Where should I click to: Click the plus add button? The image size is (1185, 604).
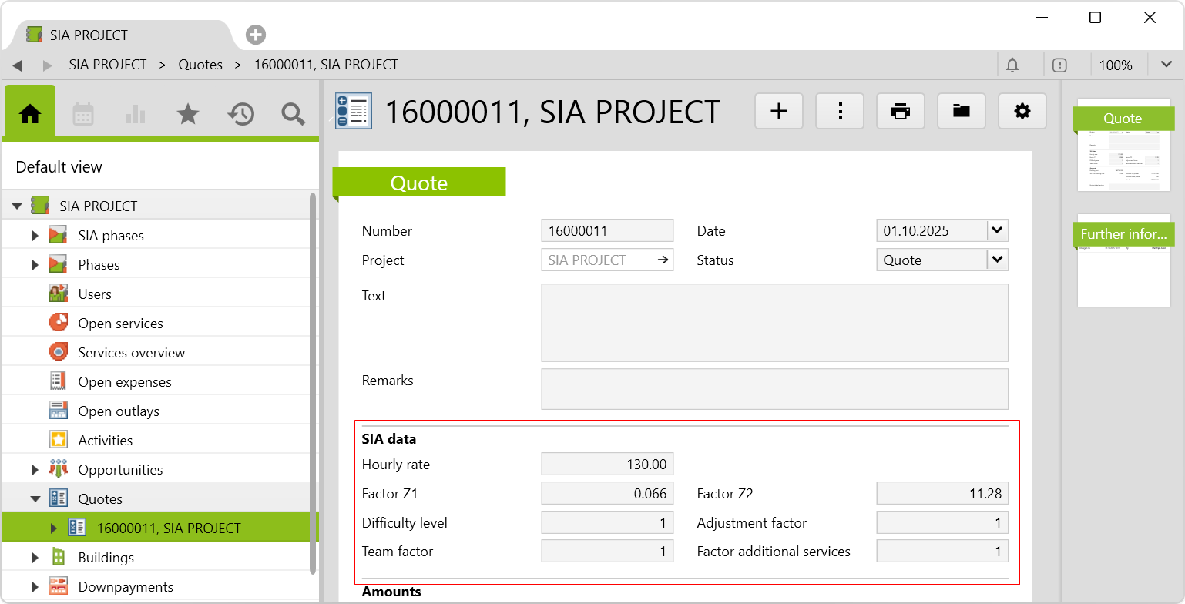779,111
